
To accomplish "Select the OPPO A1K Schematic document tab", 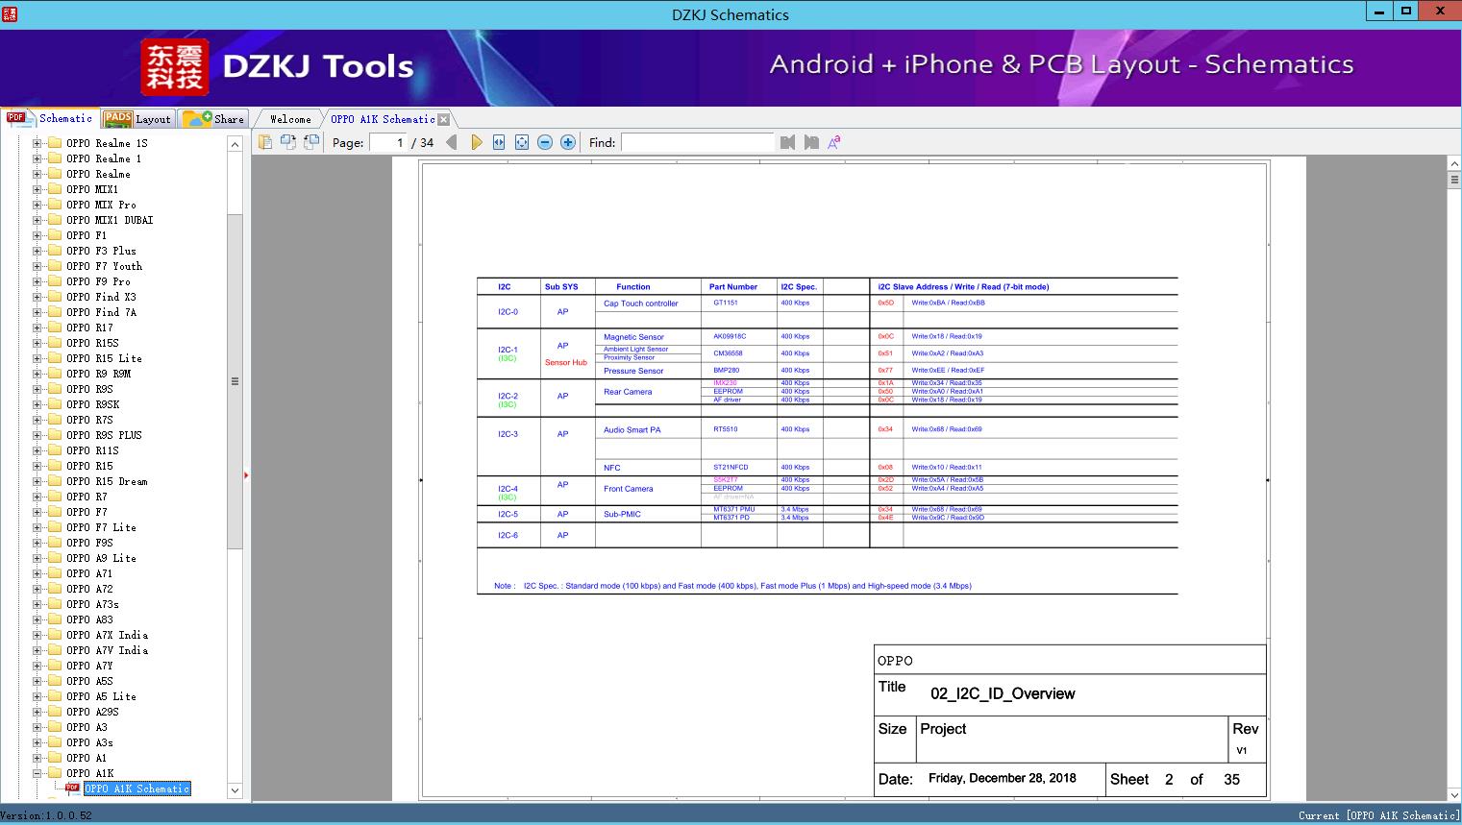I will tap(383, 119).
